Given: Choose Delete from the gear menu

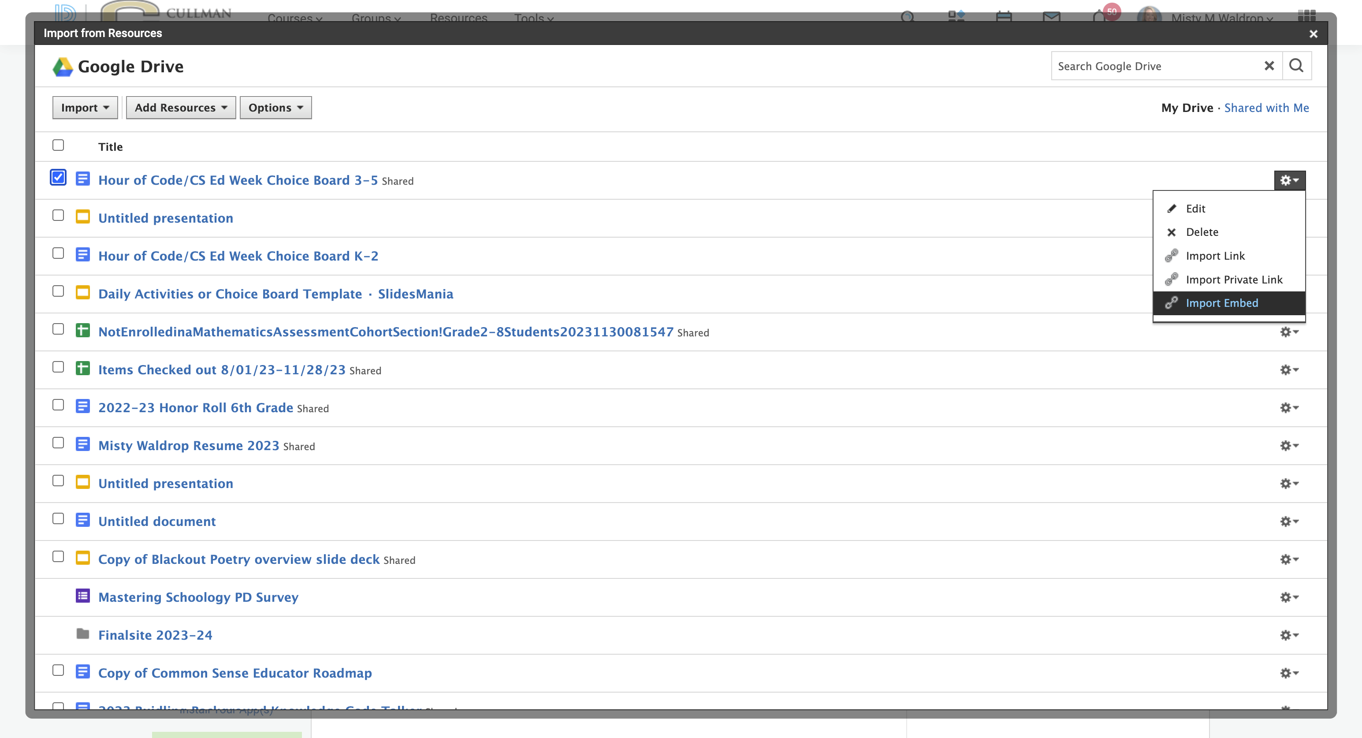Looking at the screenshot, I should coord(1229,232).
